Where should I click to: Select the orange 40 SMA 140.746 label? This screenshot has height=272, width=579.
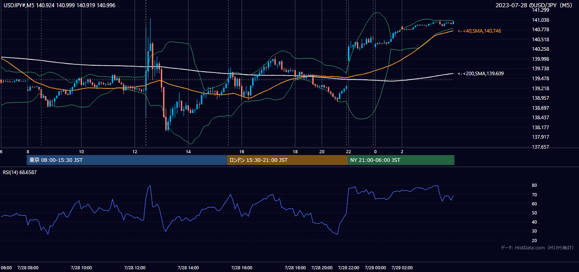[479, 31]
